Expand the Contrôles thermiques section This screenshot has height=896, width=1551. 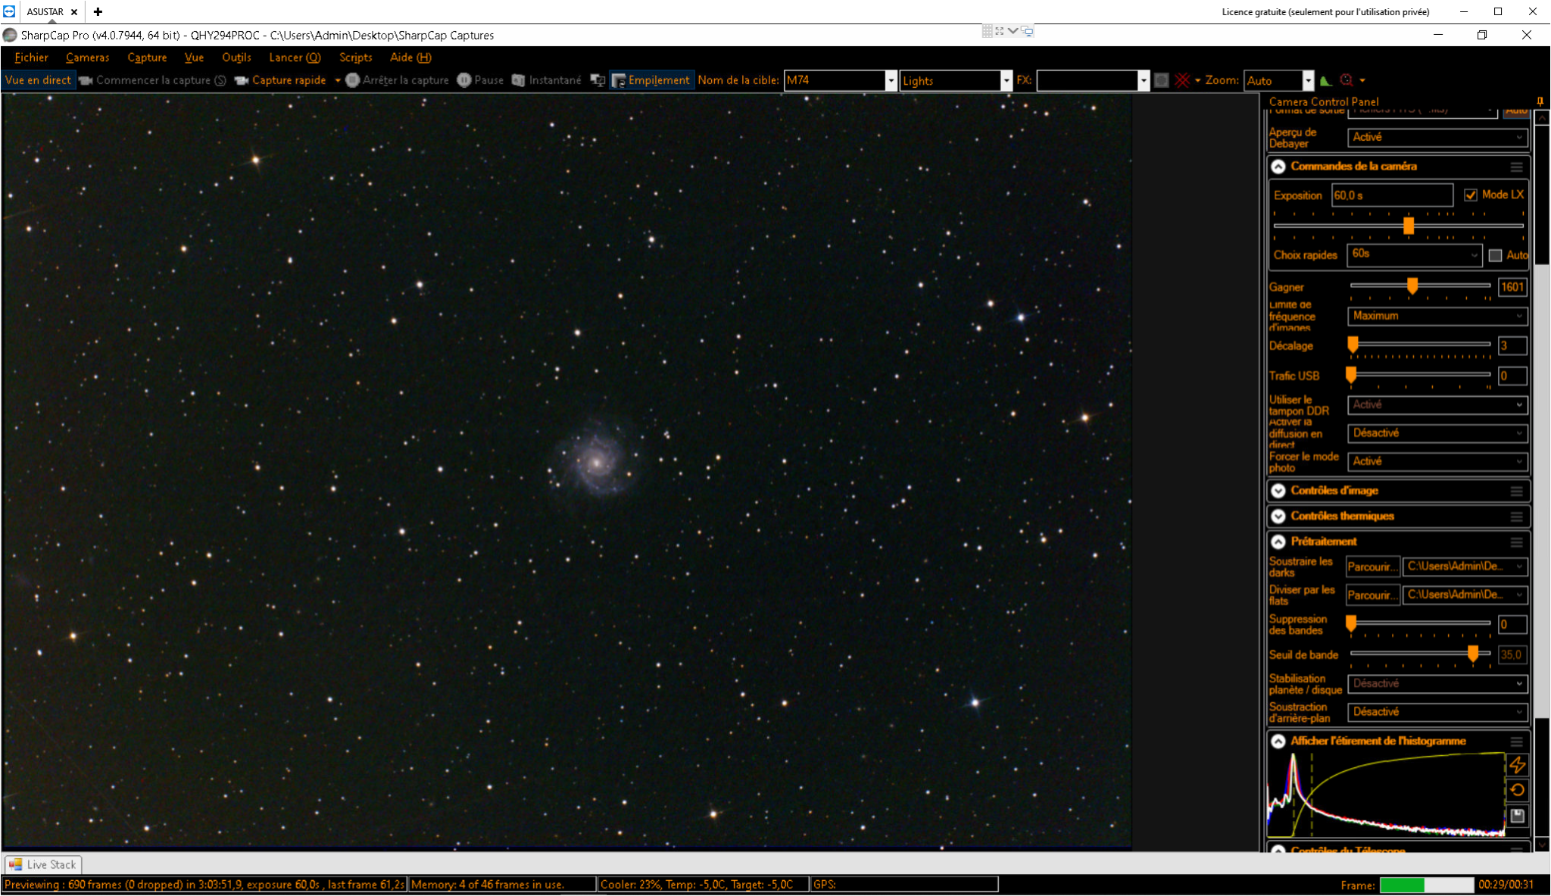click(x=1278, y=517)
